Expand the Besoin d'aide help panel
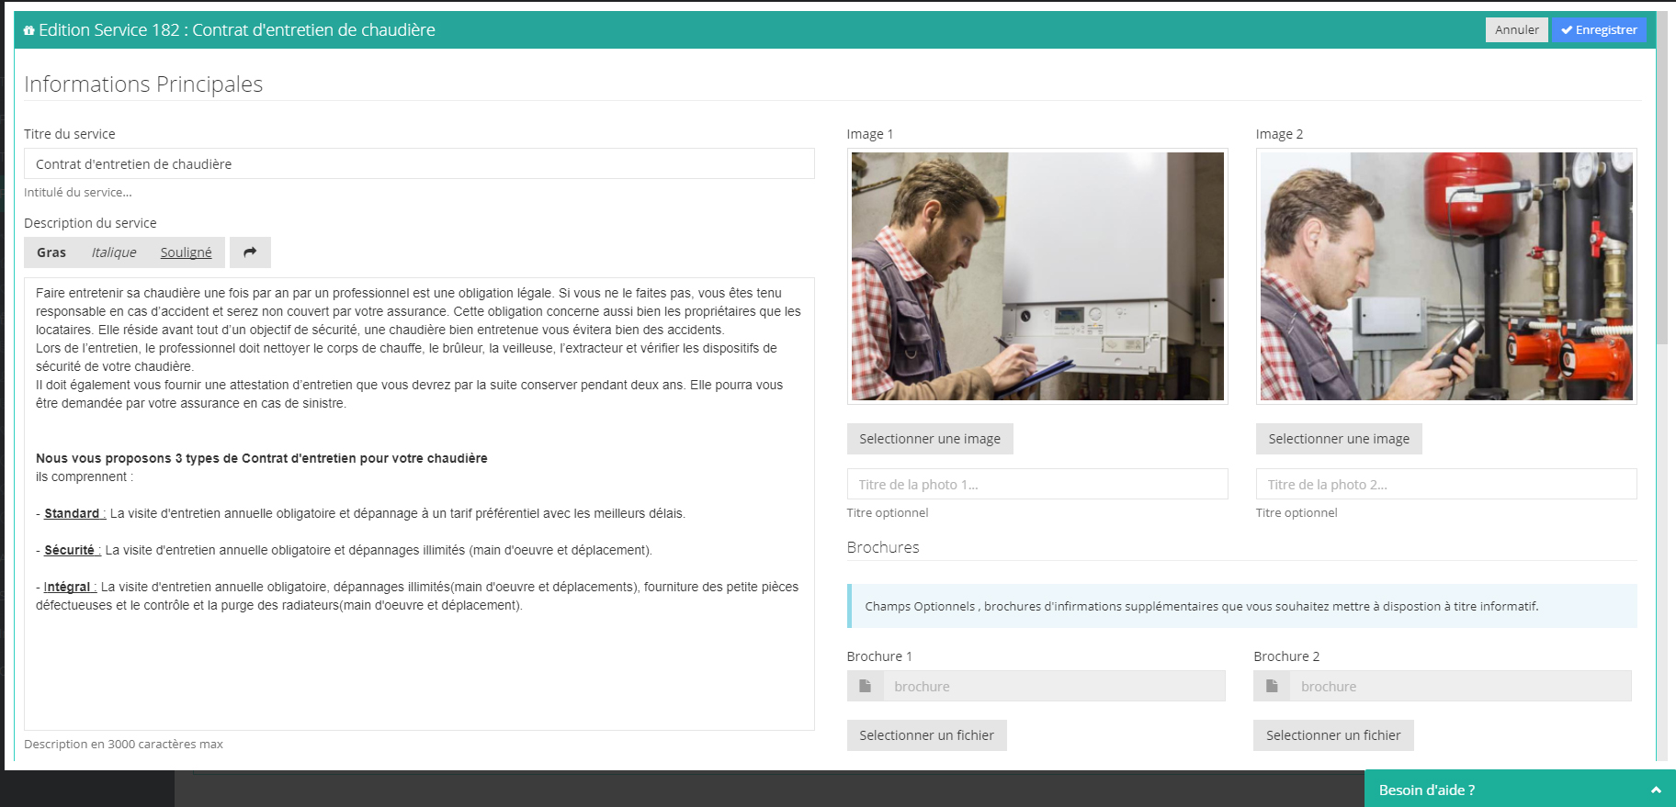The image size is (1676, 807). tap(1520, 790)
